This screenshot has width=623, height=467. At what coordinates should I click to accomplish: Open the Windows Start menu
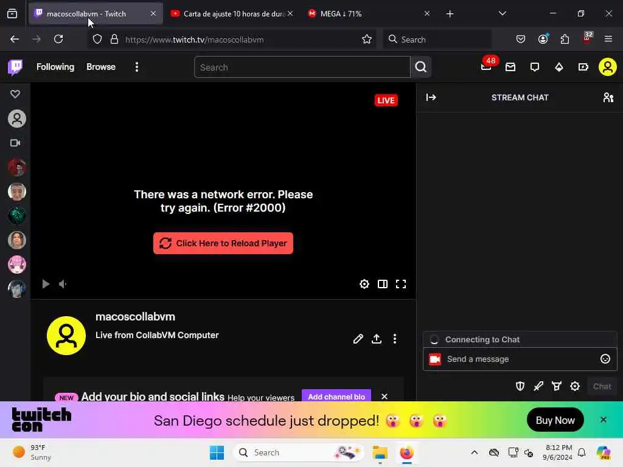coord(217,452)
